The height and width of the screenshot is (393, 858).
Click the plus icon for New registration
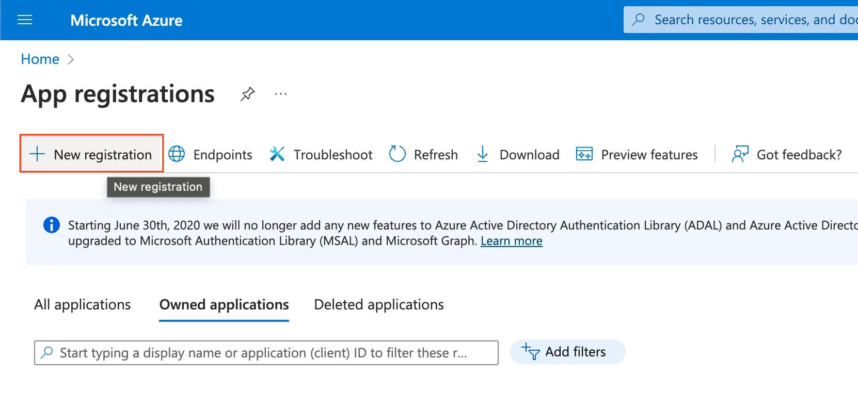(x=37, y=154)
